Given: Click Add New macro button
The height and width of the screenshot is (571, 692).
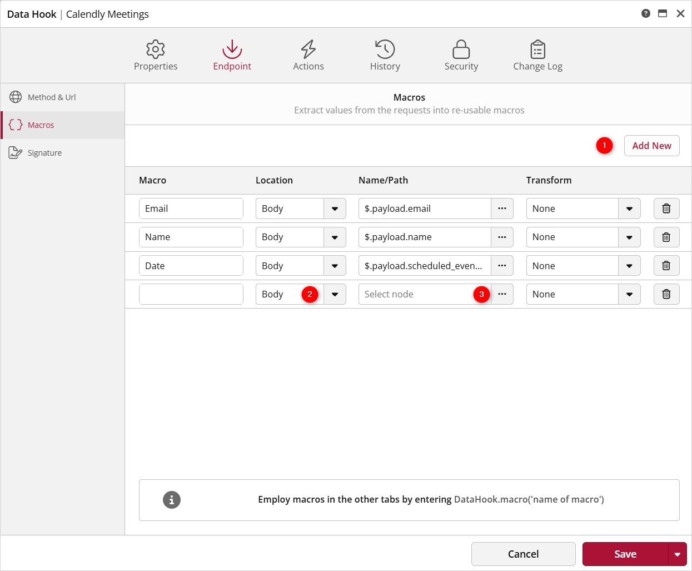Looking at the screenshot, I should pos(651,146).
